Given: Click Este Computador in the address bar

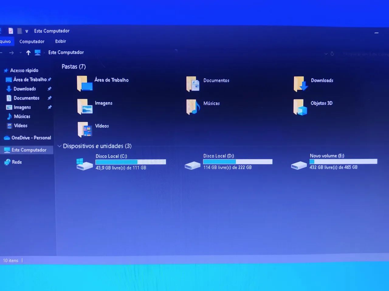Looking at the screenshot, I should [x=66, y=52].
